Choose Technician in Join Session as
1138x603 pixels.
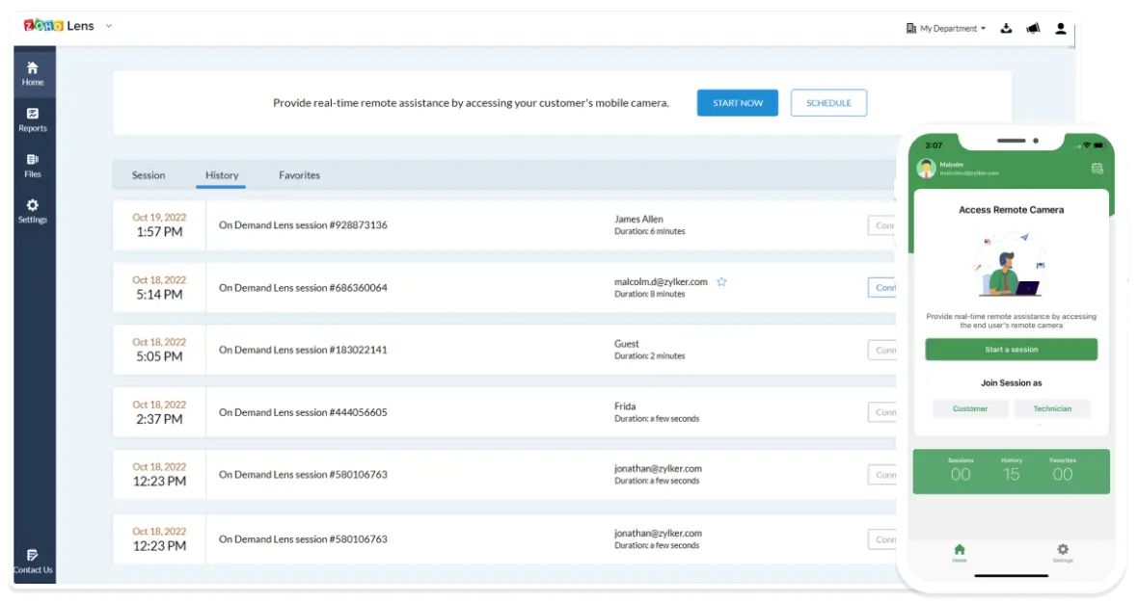(1052, 408)
